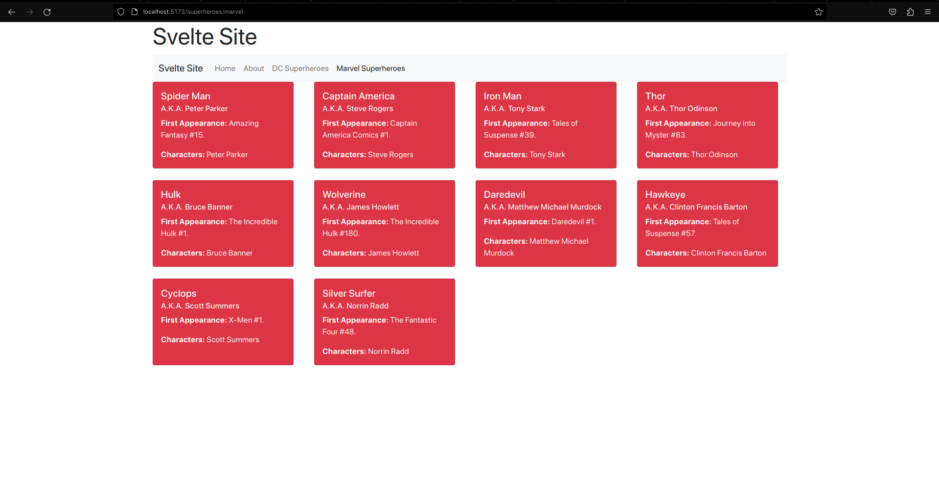Click 'A.K.A. Steve Rogers' subtitle

pyautogui.click(x=358, y=109)
